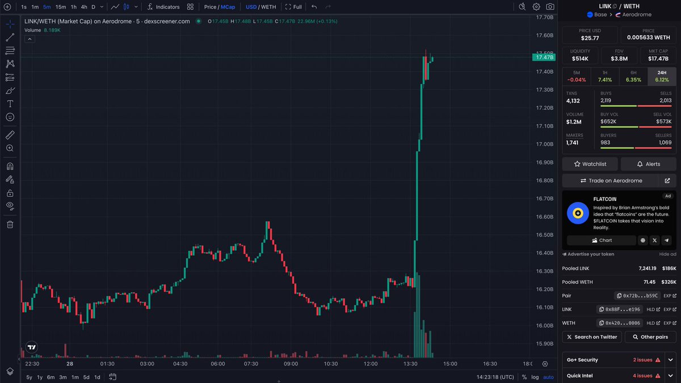Hide all drawings with eye icon
681x383 pixels.
(x=10, y=206)
